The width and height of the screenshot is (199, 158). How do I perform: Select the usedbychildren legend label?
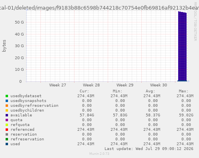[x=27, y=110]
